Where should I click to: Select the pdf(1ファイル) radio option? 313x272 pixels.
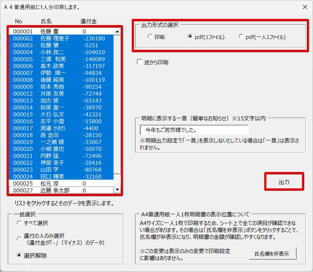[190, 37]
